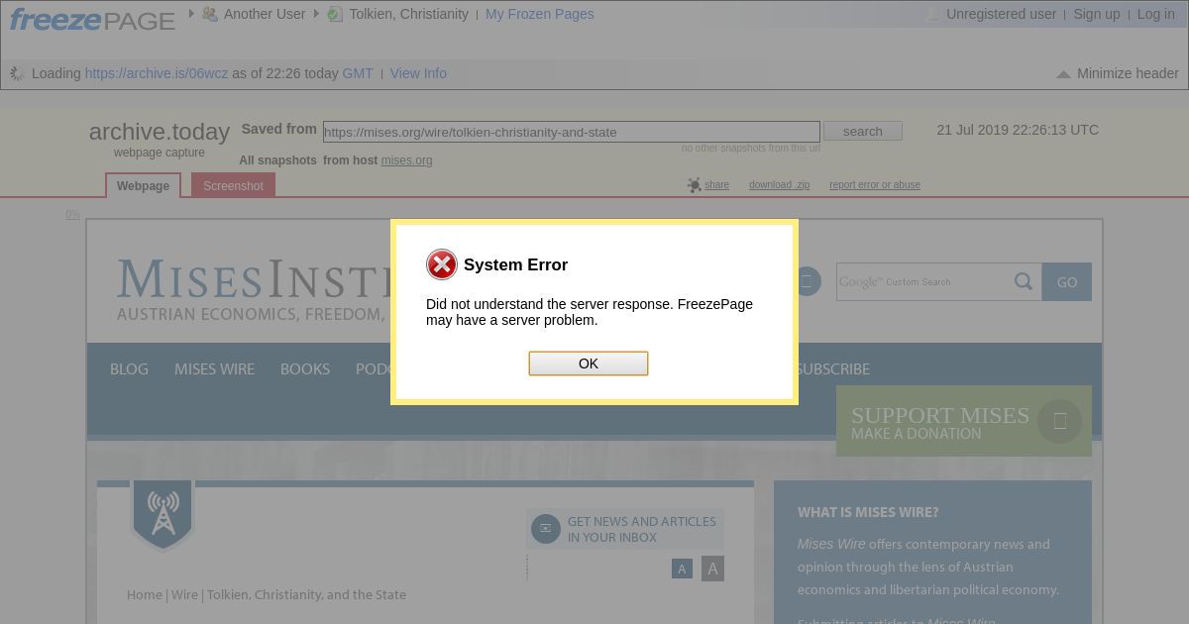Screen dimensions: 1189x624
Task: Click the Log in link
Action: [1156, 14]
